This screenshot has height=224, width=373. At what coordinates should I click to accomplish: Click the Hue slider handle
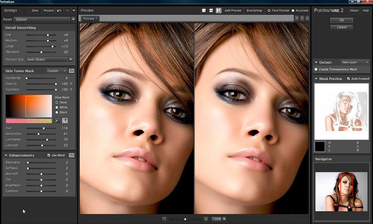point(44,128)
